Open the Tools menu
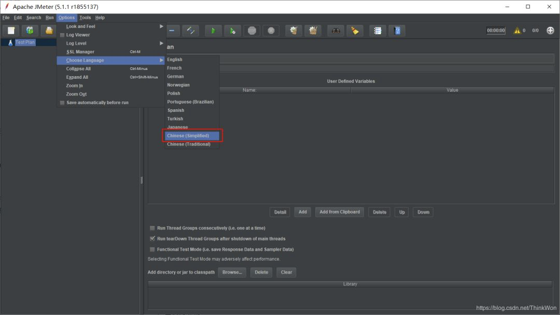This screenshot has width=560, height=315. 85,18
